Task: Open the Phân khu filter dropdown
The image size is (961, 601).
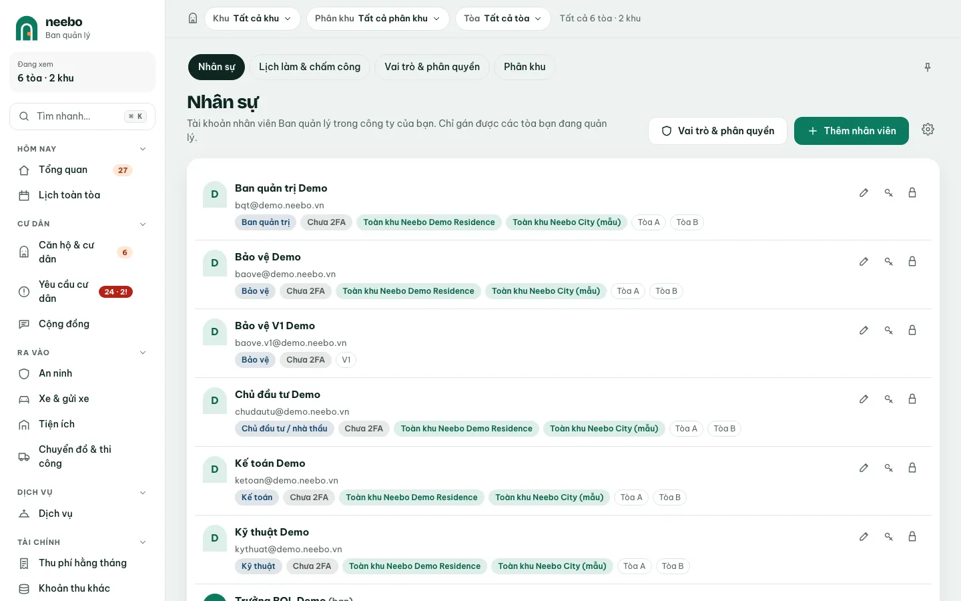Action: pos(378,19)
